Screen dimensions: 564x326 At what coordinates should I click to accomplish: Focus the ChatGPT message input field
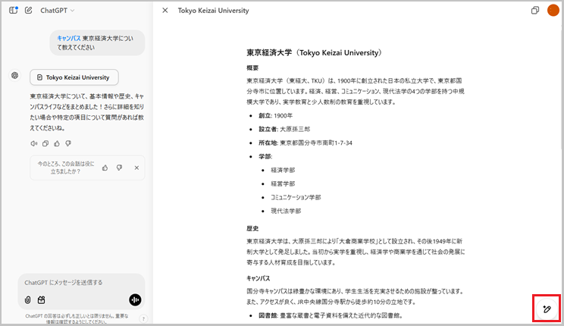pos(81,283)
